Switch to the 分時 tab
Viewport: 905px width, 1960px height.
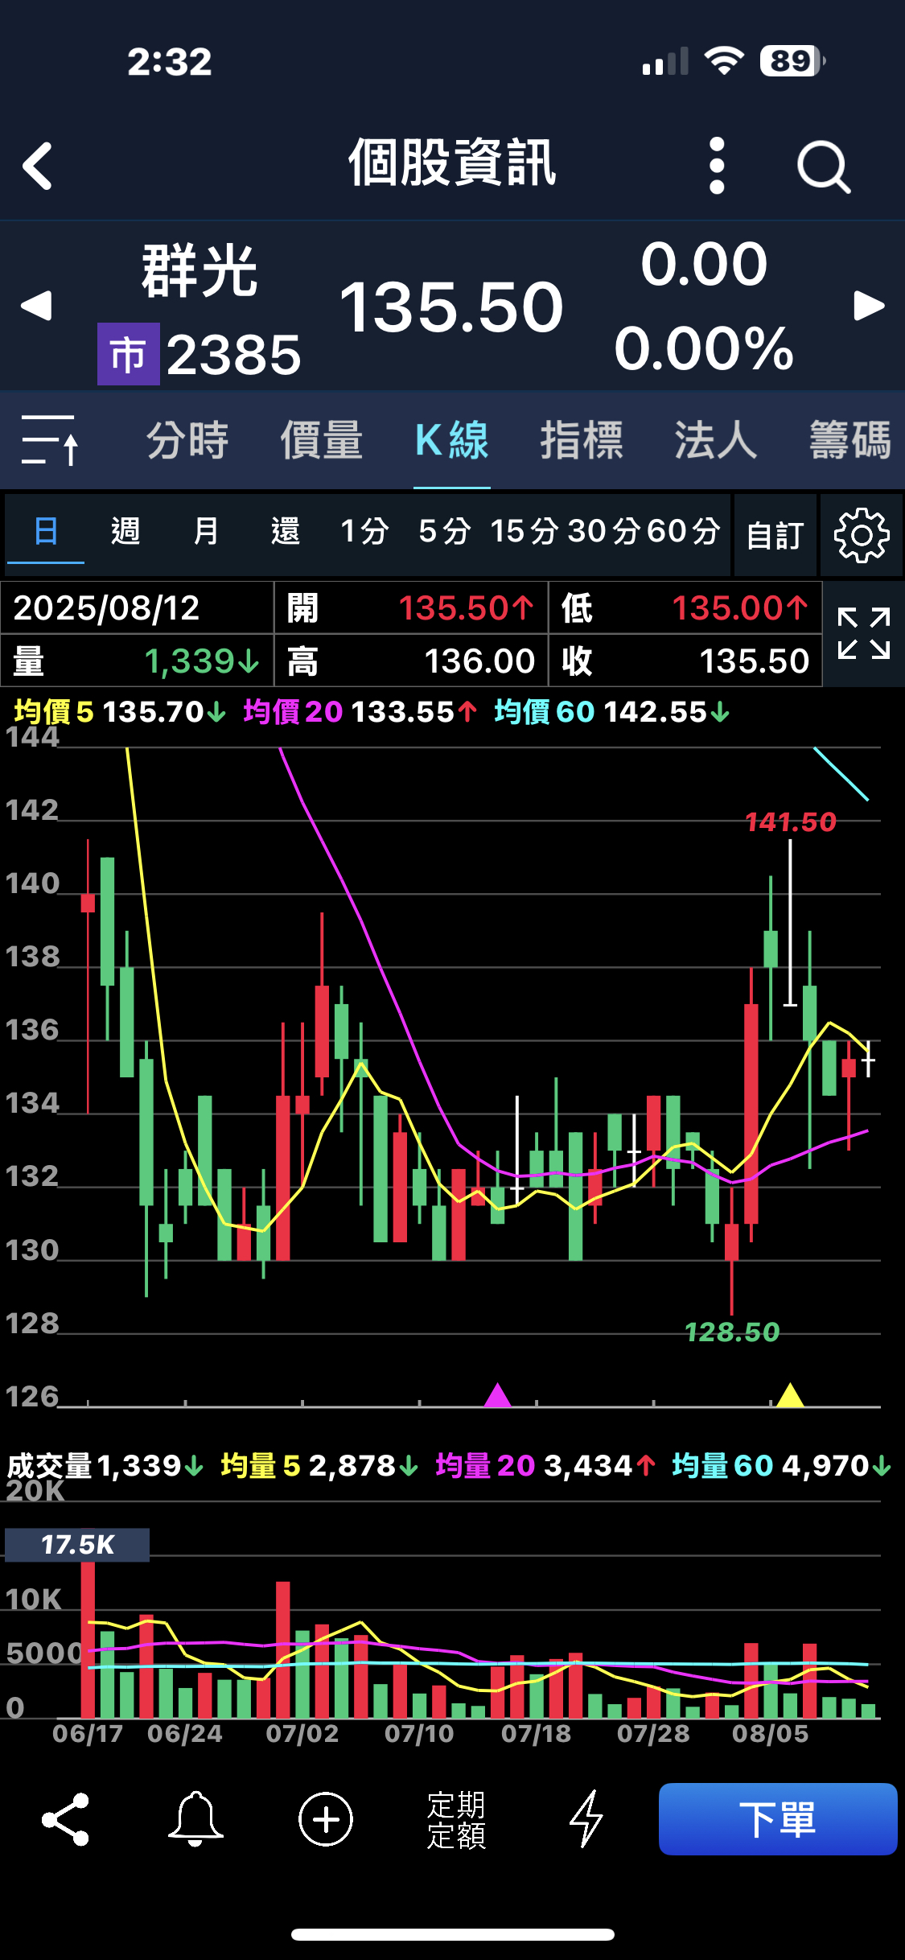point(187,440)
